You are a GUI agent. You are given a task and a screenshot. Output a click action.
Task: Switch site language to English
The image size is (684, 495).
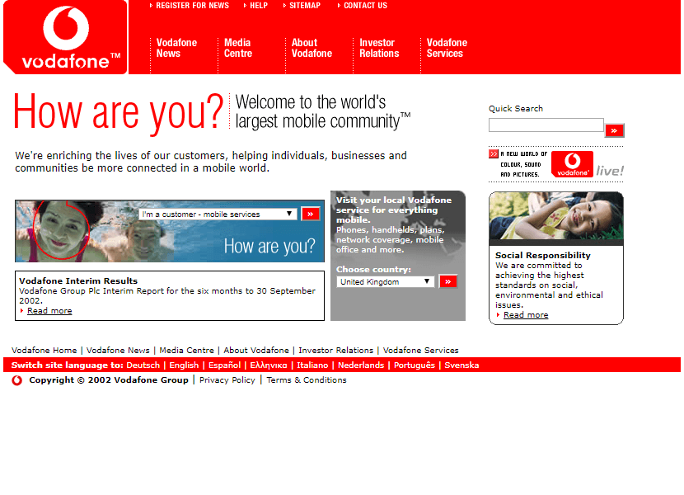[x=184, y=365]
